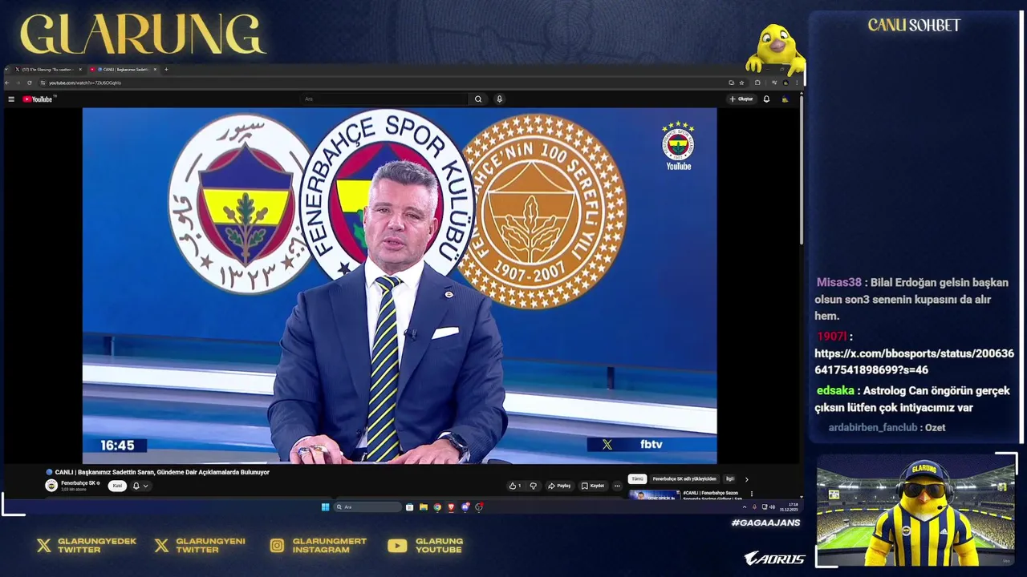Open YouTube notifications bell in header
The image size is (1027, 577).
[766, 99]
